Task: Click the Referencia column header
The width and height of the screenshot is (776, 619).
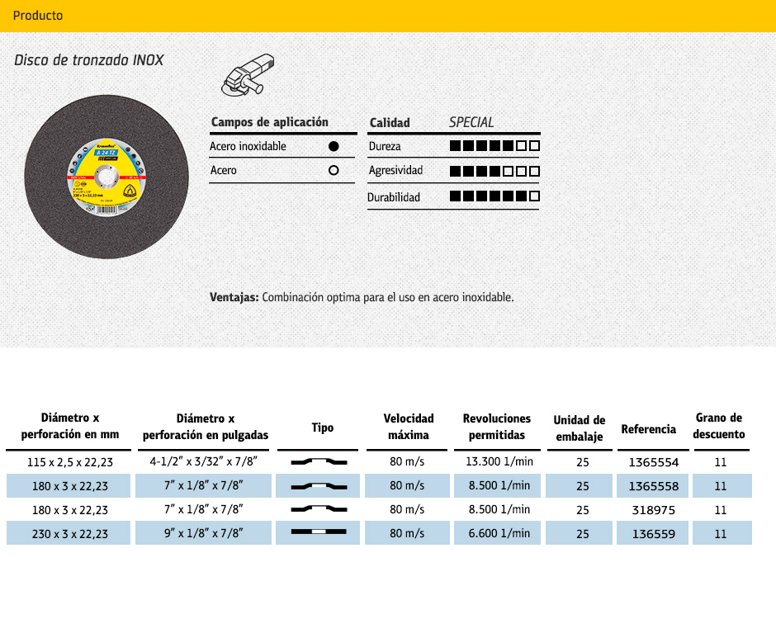Action: point(648,429)
